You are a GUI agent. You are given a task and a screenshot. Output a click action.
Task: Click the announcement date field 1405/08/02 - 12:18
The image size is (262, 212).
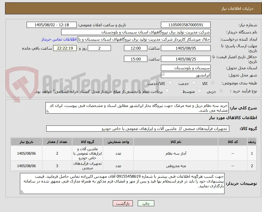pos(51,25)
